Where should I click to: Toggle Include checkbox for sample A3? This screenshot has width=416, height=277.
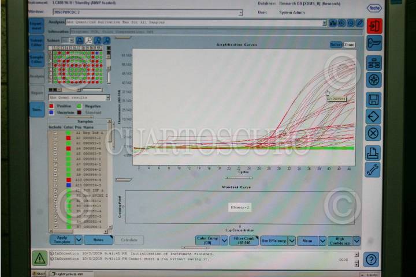point(55,143)
